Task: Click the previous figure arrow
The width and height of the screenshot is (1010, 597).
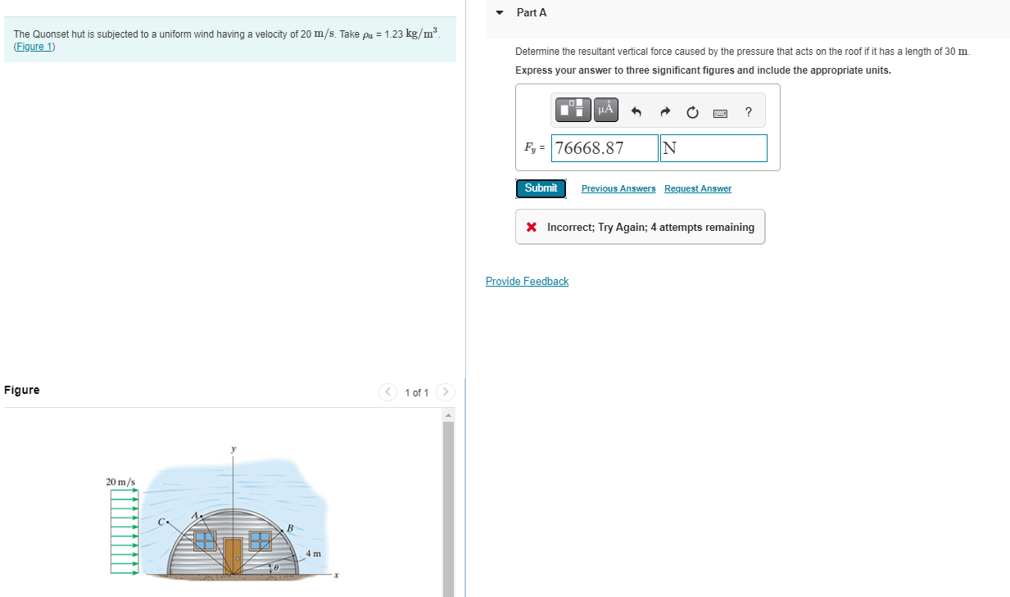Action: [x=387, y=392]
